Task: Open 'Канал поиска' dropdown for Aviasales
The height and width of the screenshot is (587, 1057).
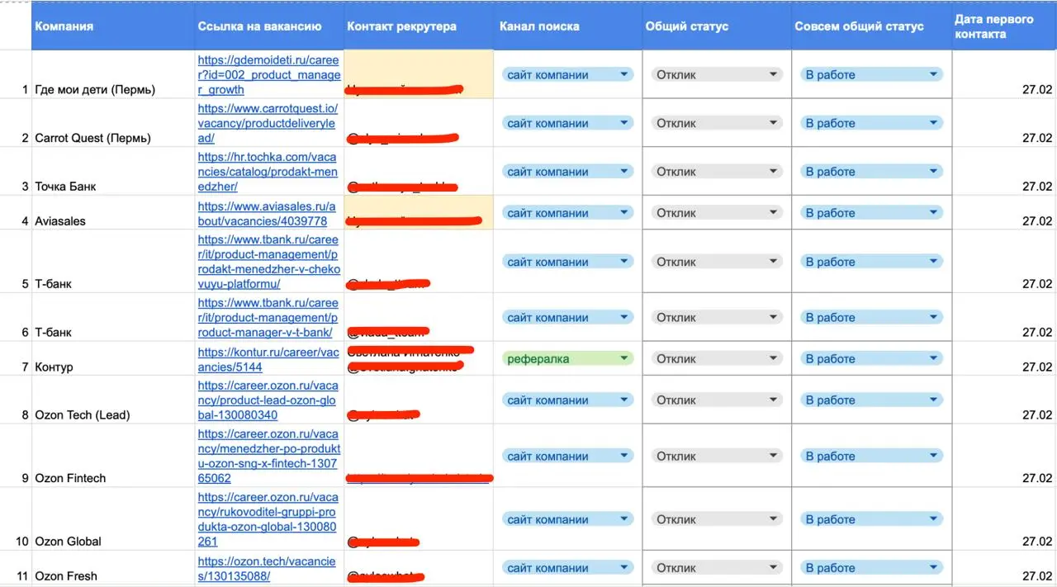Action: tap(567, 213)
